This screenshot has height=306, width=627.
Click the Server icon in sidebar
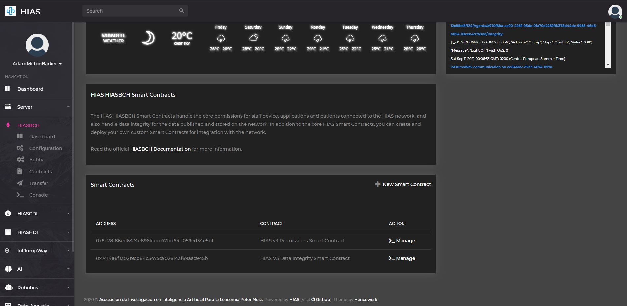coord(8,106)
